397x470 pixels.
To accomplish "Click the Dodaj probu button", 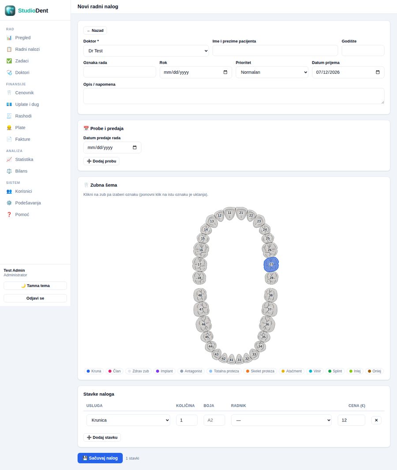I will 101,161.
